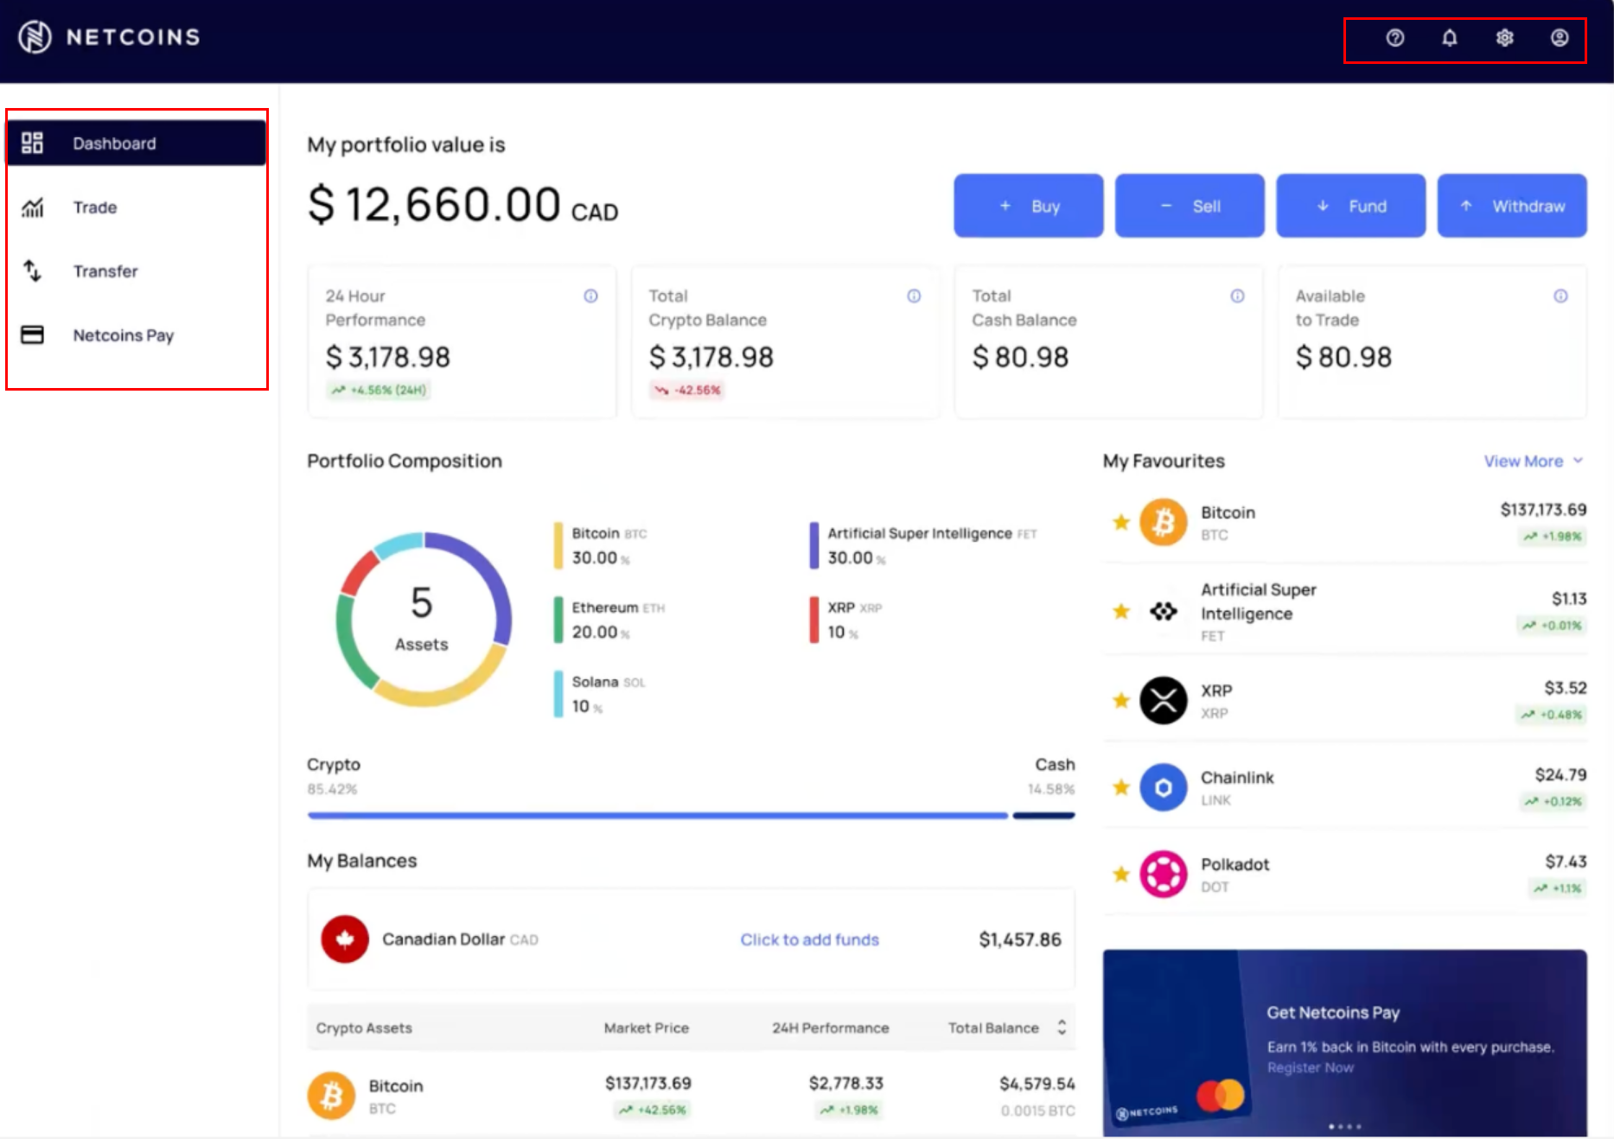This screenshot has height=1139, width=1614.
Task: Open the Transfer menu item
Action: tap(136, 270)
